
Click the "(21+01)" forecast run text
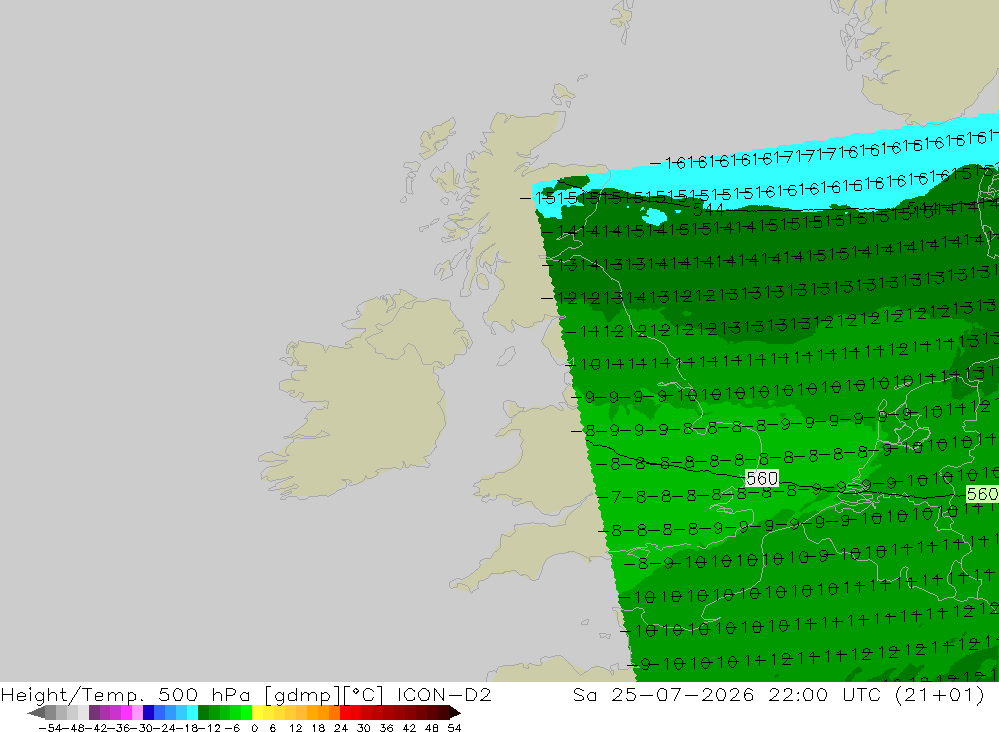[940, 694]
